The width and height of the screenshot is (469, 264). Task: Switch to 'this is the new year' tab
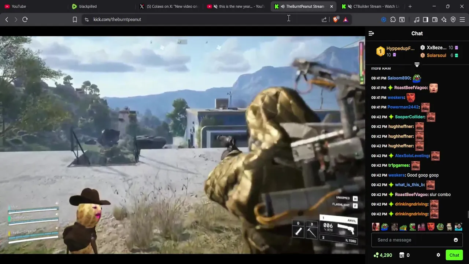coord(237,6)
